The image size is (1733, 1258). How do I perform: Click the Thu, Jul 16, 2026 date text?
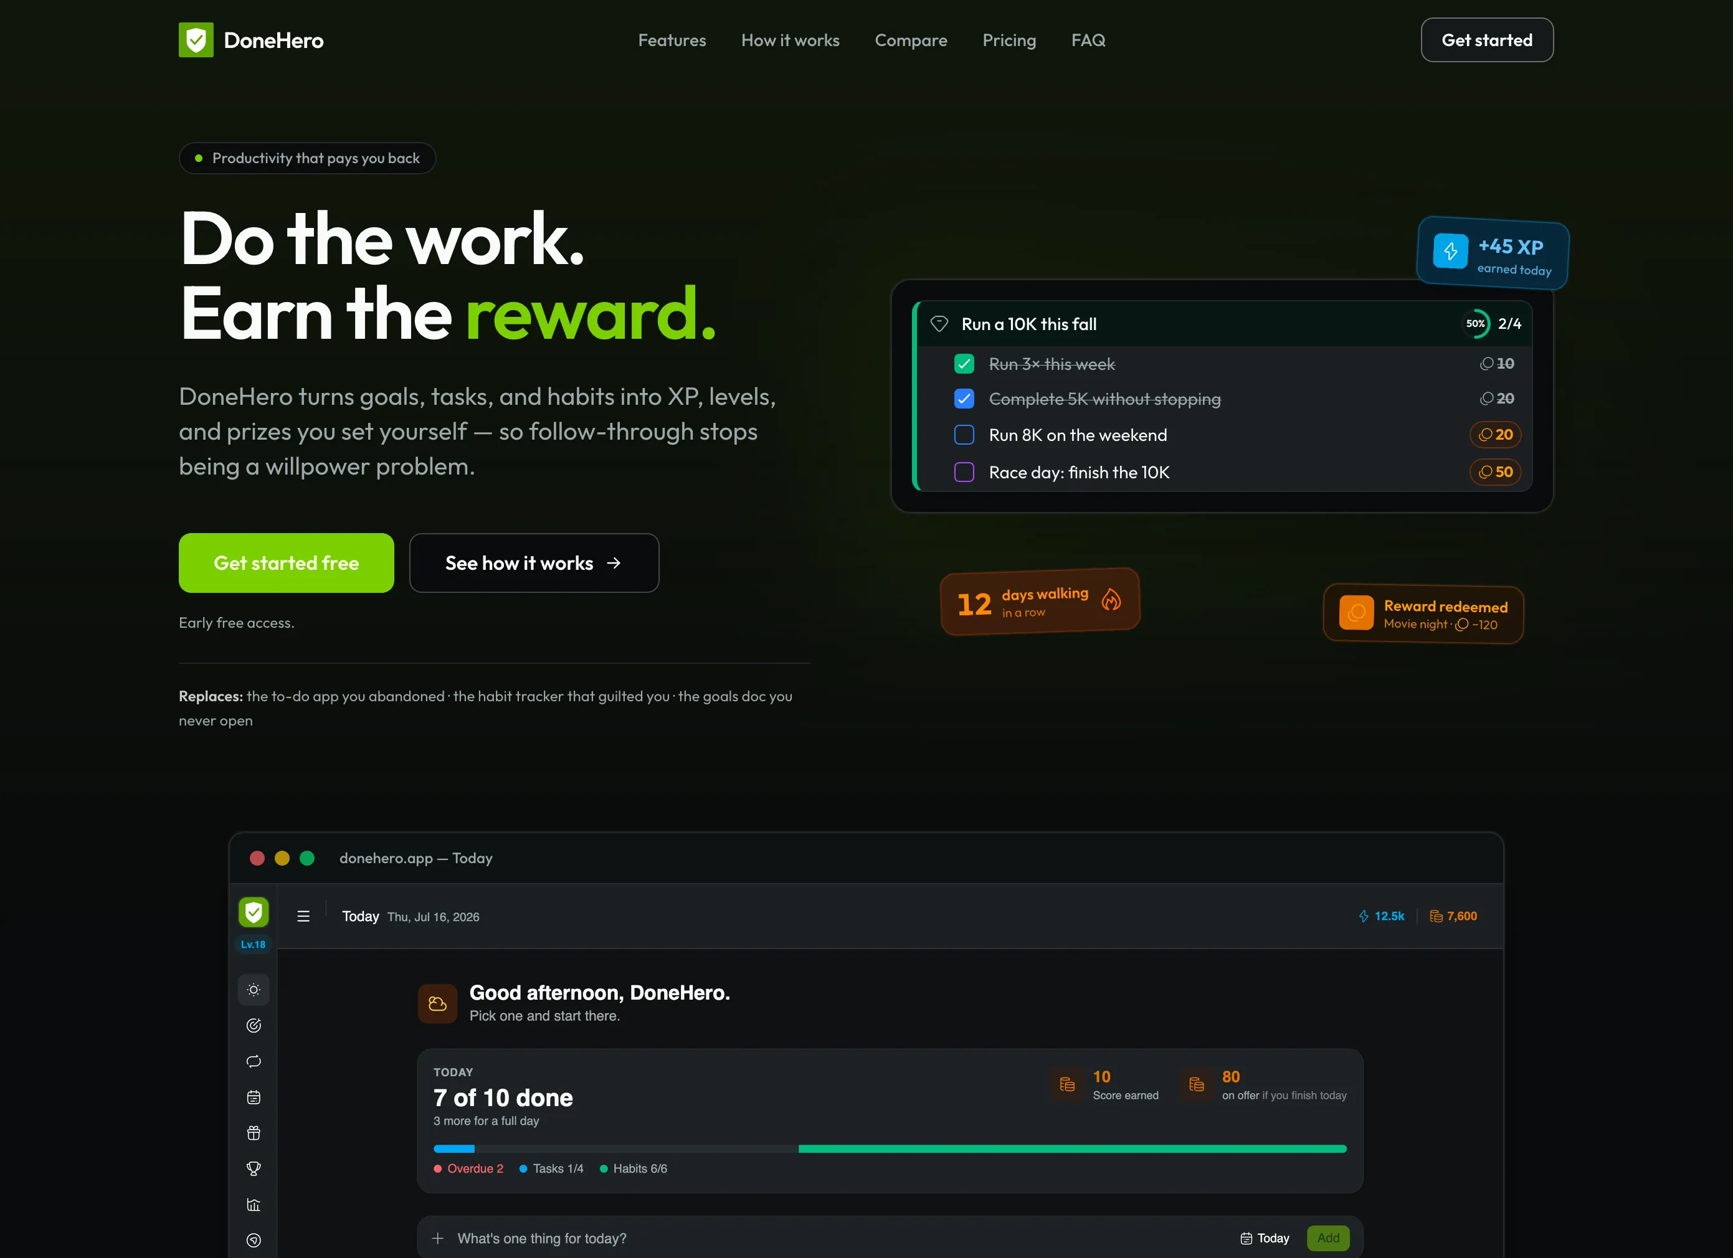coord(434,917)
